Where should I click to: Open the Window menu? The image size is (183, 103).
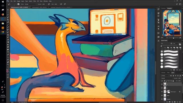point(45,1)
